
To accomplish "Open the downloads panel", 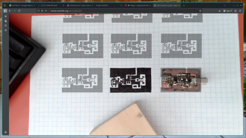I will (x=220, y=11).
